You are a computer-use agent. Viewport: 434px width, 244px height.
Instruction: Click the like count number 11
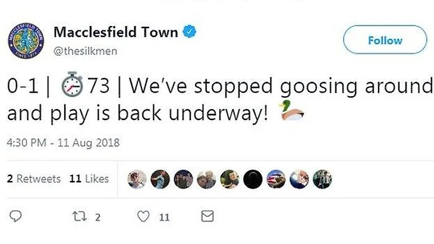[164, 217]
